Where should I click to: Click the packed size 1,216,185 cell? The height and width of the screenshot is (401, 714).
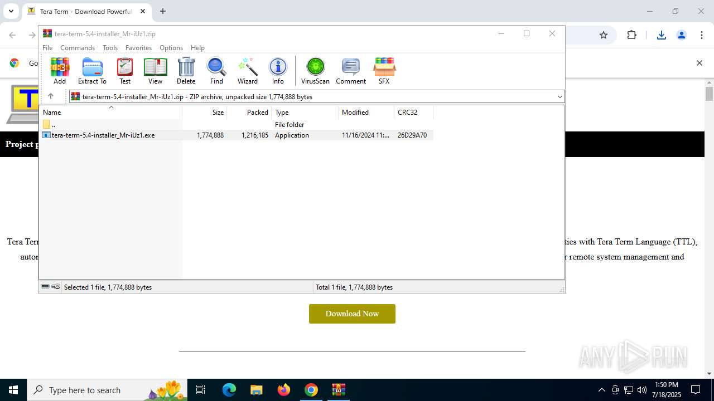(255, 135)
